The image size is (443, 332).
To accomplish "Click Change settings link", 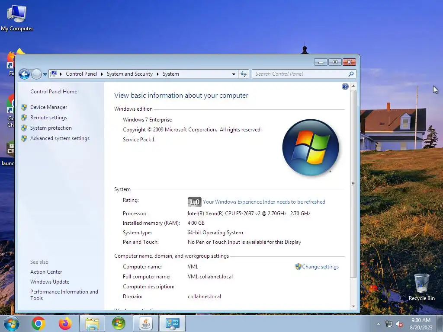I will click(321, 267).
